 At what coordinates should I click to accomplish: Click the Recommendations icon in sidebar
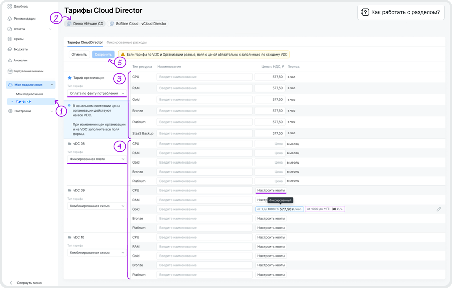pos(10,19)
